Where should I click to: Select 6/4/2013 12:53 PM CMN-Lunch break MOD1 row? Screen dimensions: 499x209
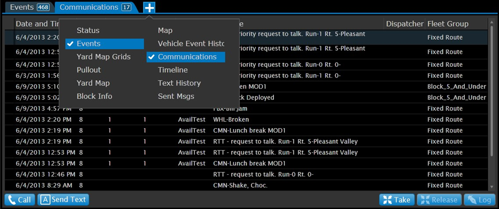point(246,163)
